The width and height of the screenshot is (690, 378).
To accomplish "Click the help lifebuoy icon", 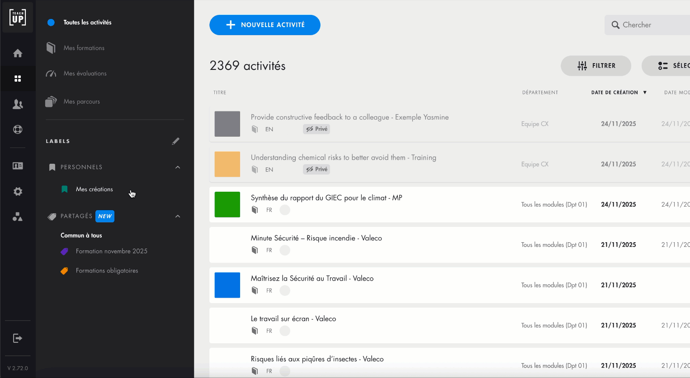I will [18, 129].
